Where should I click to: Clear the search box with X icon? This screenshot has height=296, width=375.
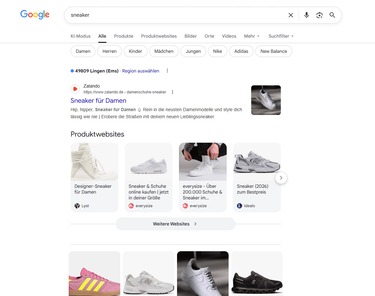click(x=291, y=15)
